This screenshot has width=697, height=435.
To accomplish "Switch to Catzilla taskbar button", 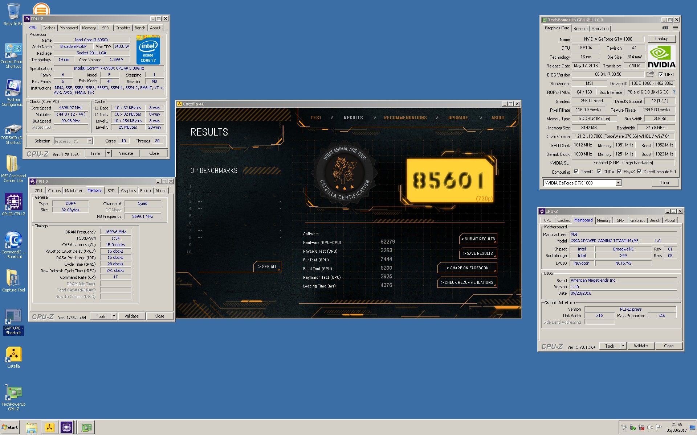I will click(49, 427).
